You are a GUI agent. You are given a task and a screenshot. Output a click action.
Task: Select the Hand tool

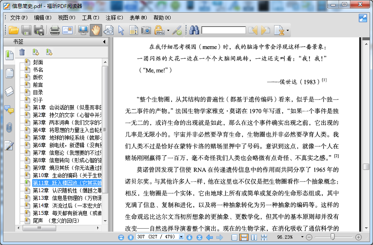point(96,30)
